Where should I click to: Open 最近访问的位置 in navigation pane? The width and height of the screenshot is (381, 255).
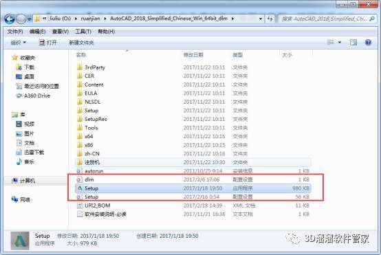coord(37,86)
